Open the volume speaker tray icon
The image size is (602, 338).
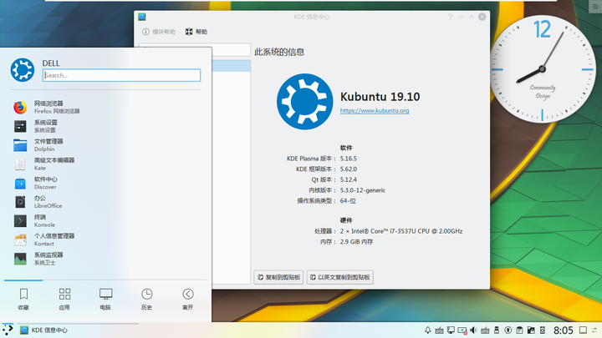[473, 330]
